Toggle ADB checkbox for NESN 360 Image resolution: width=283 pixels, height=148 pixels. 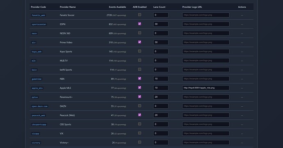click(x=139, y=33)
